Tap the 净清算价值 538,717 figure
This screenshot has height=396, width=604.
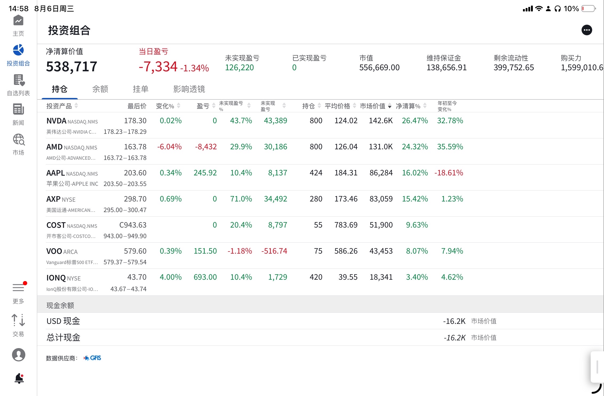coord(71,67)
